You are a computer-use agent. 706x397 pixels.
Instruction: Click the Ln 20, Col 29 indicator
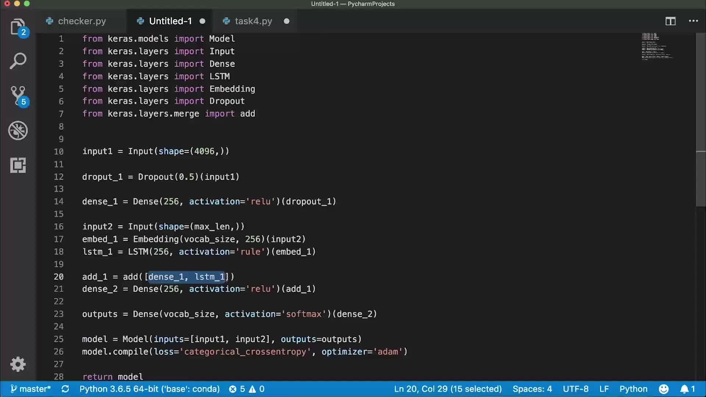click(x=448, y=389)
